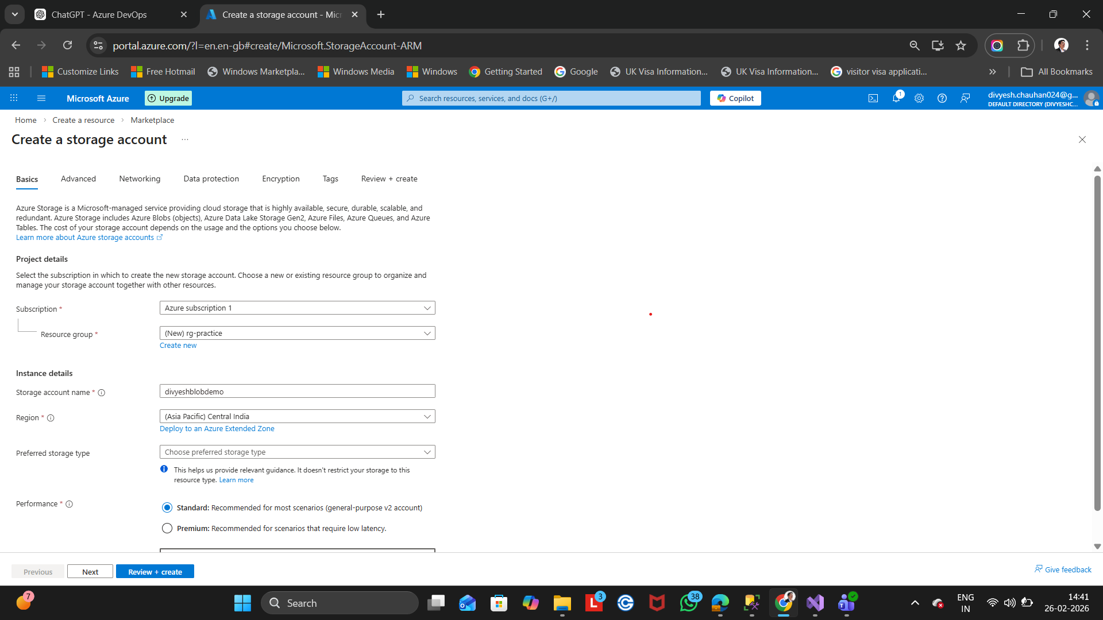This screenshot has height=620, width=1103.
Task: Click the Copilot button in header
Action: coord(735,98)
